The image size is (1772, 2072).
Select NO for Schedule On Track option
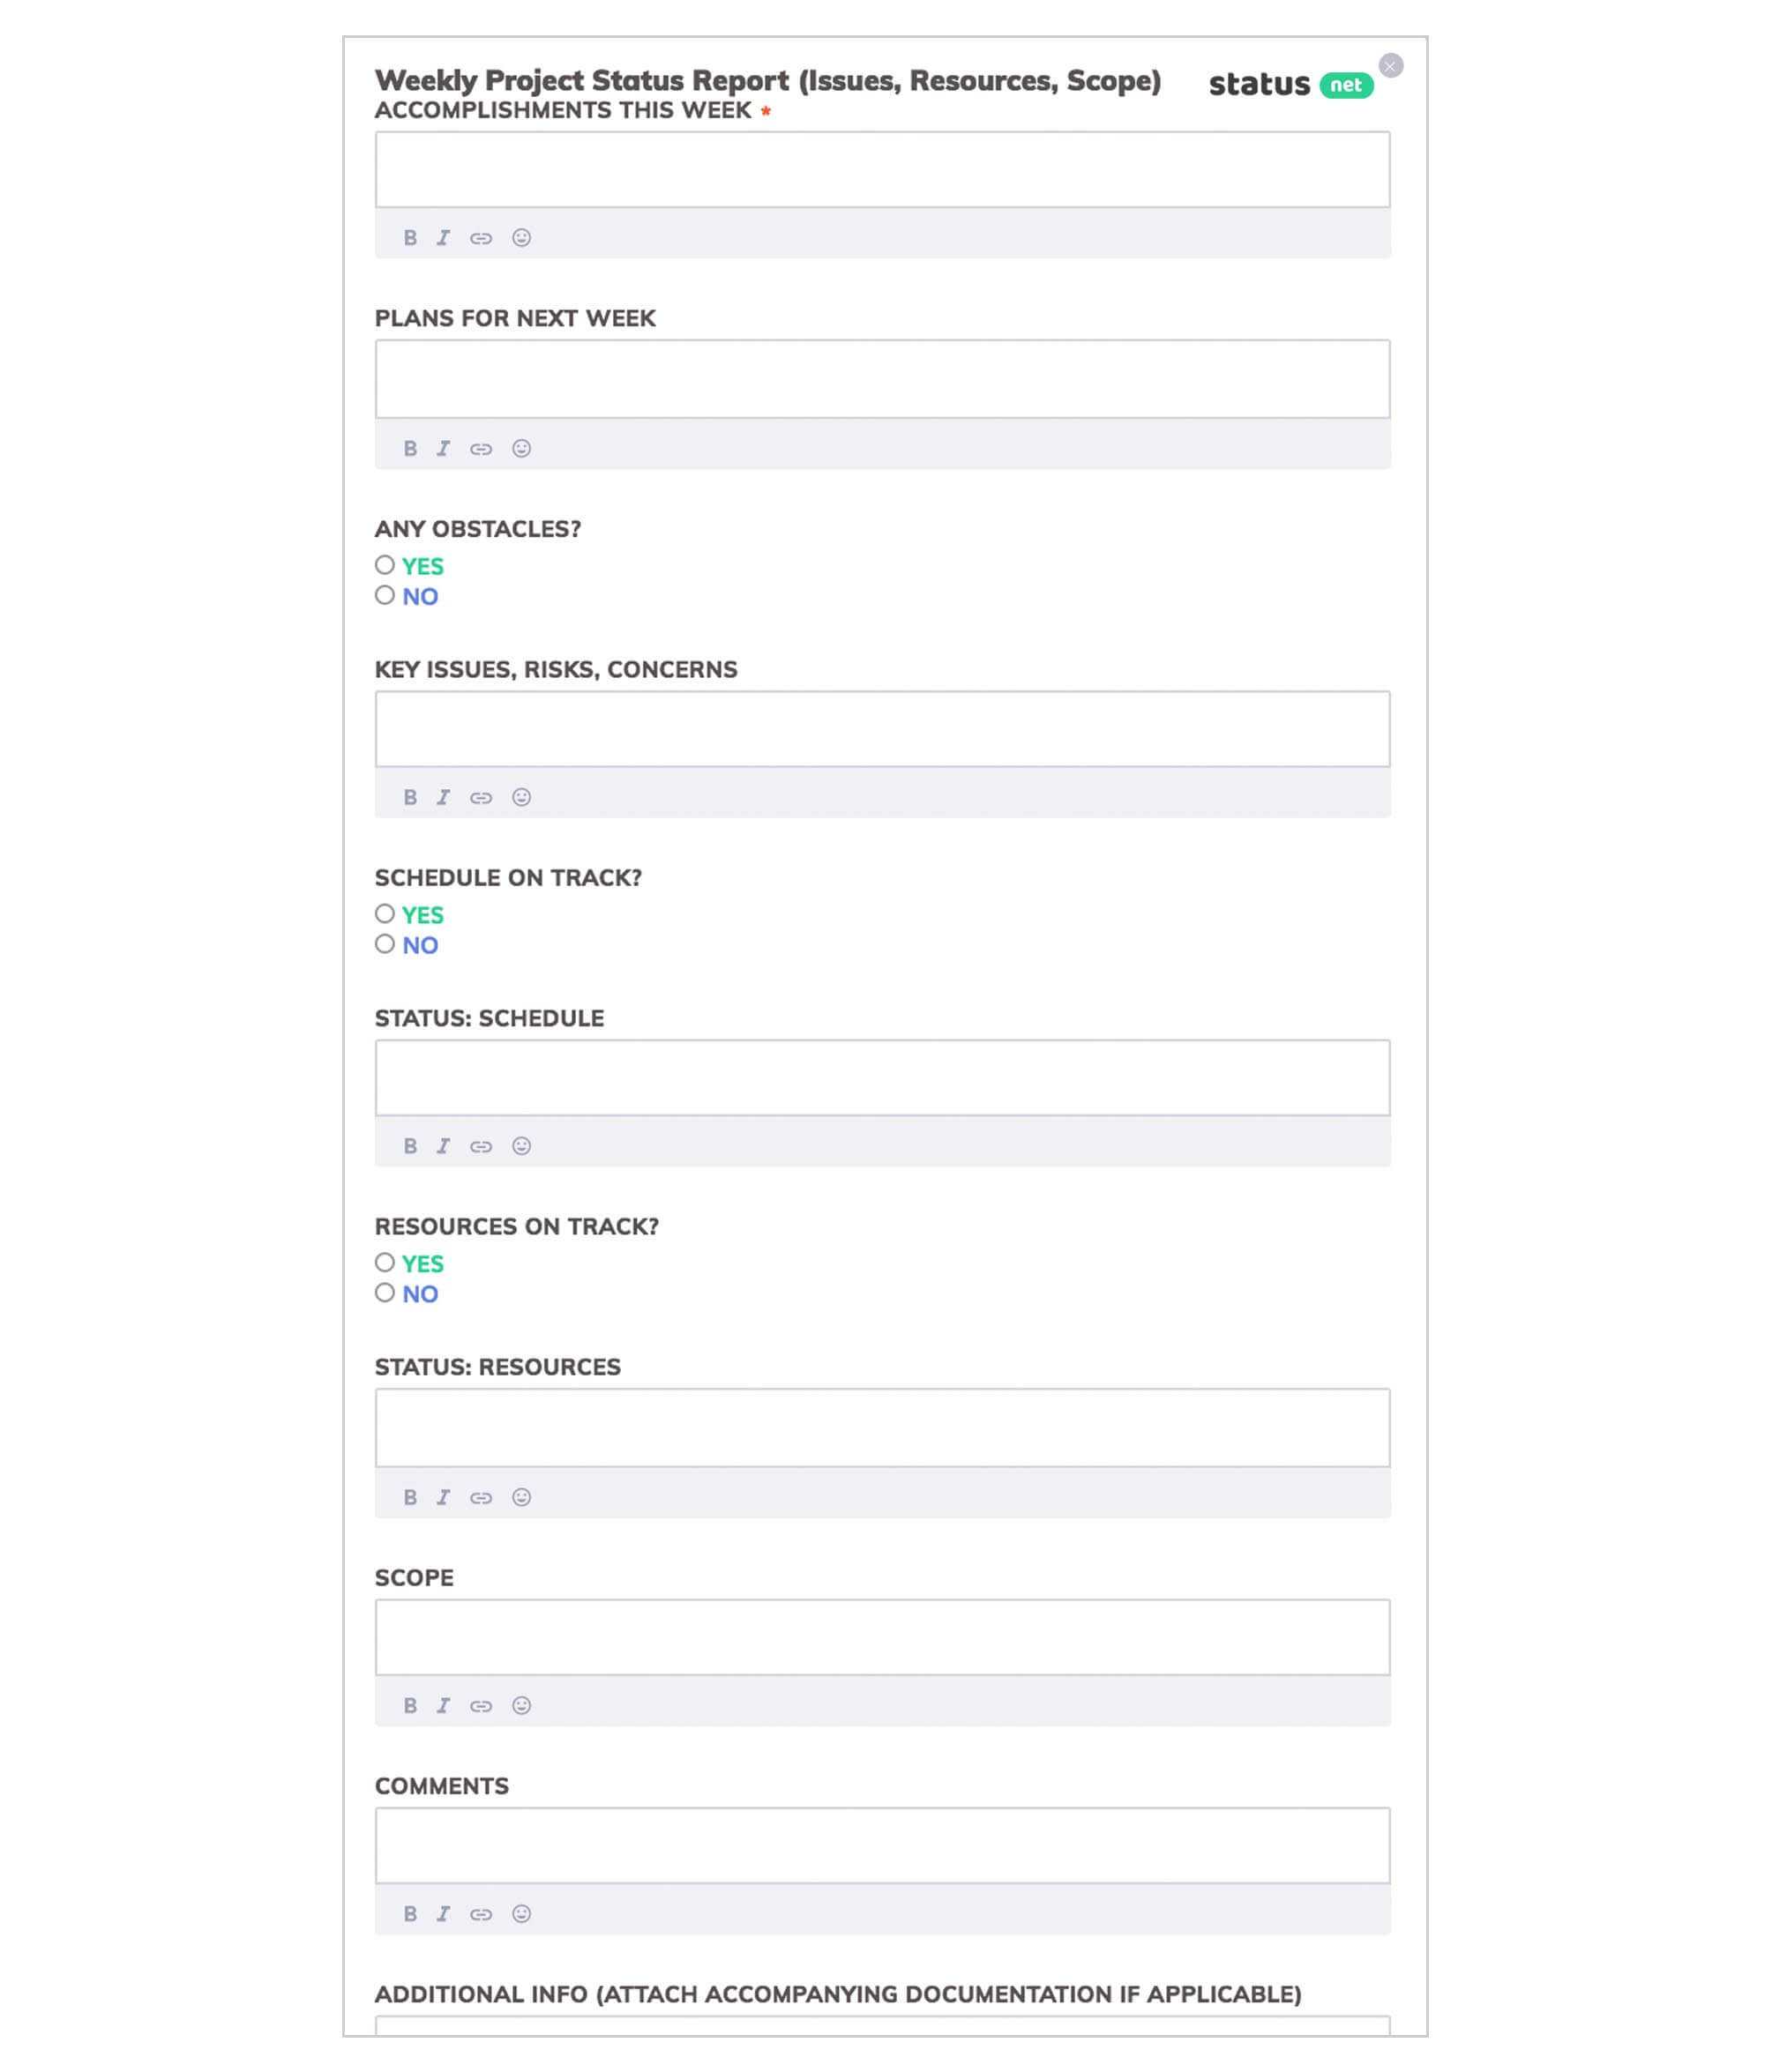point(385,943)
